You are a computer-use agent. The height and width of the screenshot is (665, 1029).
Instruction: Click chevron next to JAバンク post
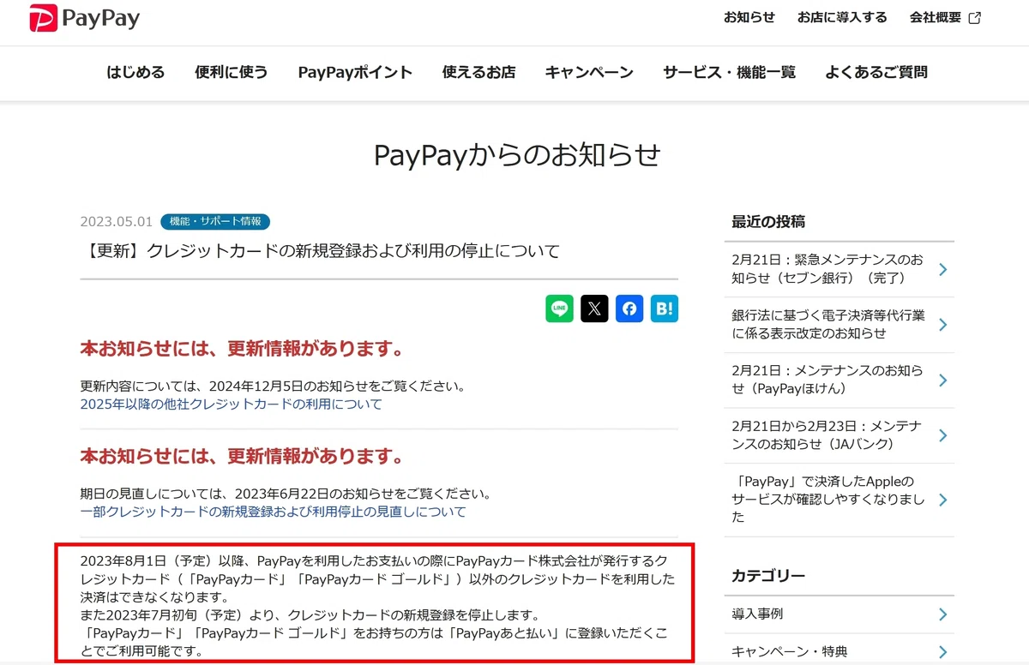coord(943,435)
